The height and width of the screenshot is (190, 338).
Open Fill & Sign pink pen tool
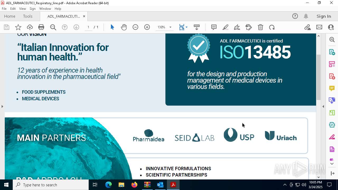[x=332, y=137]
